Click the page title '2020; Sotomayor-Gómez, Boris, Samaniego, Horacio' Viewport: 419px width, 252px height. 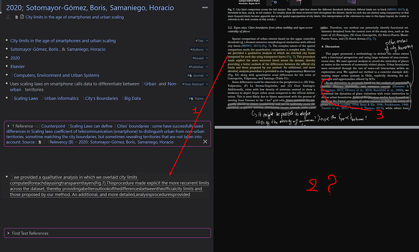coord(90,8)
